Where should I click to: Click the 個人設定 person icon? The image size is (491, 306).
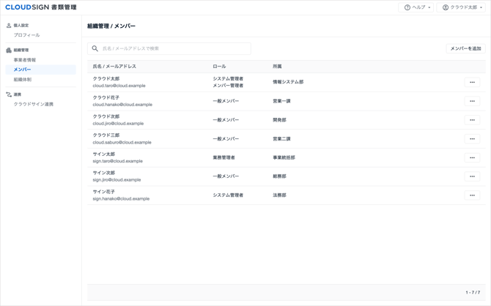pos(9,26)
